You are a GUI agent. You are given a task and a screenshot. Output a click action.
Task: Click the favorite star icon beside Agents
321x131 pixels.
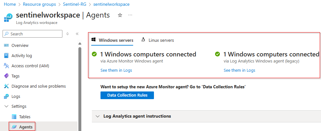pyautogui.click(x=120, y=15)
